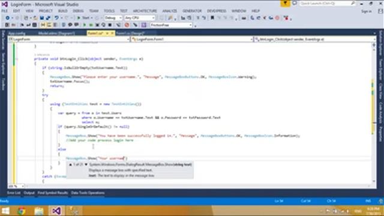The height and width of the screenshot is (216, 384).
Task: Click the taskbar clock
Action: pos(373,211)
